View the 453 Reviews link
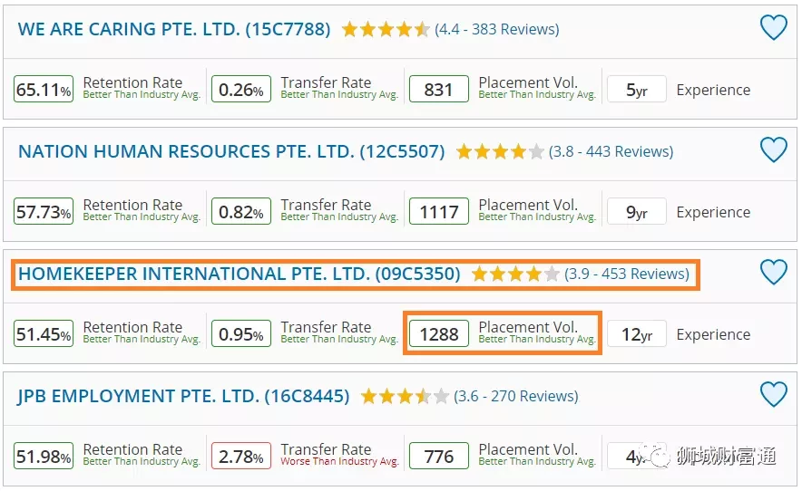802x491 pixels. (x=627, y=274)
